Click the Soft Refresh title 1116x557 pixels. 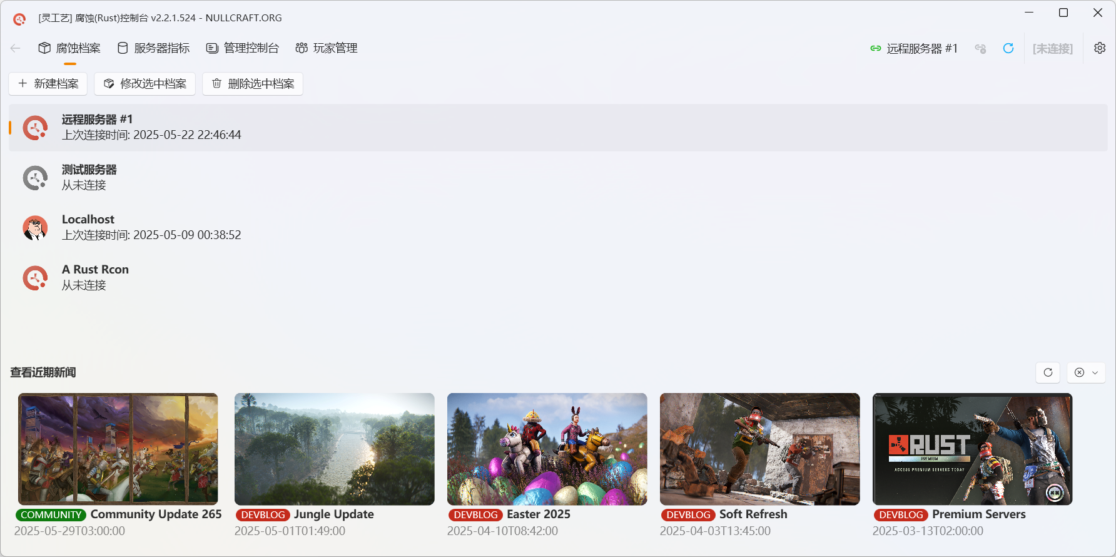[x=753, y=514]
